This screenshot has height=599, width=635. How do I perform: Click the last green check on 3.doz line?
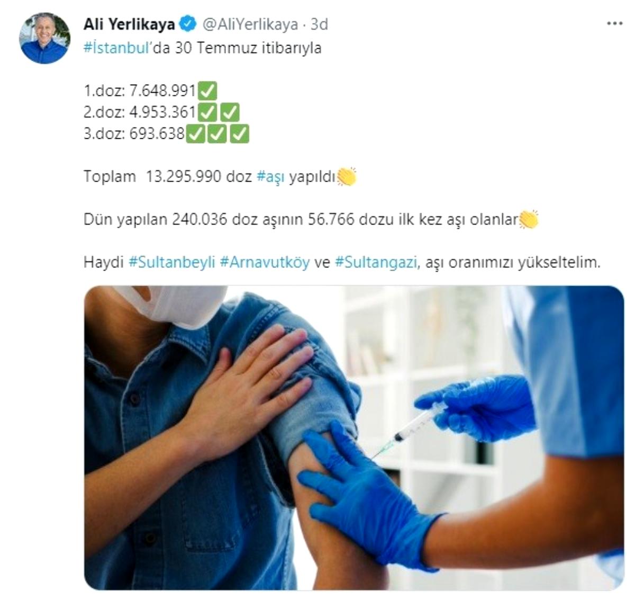click(x=239, y=133)
